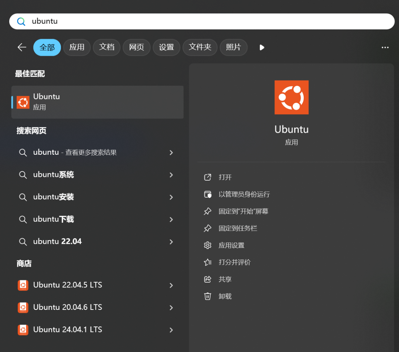Click pin icon beside 固定到"开始"屏幕
Screen dimensions: 399x352
(x=208, y=211)
